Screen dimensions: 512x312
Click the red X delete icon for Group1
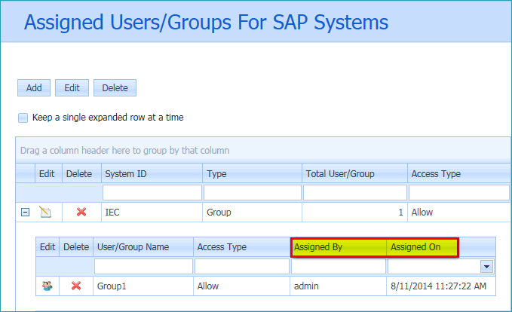tap(76, 286)
